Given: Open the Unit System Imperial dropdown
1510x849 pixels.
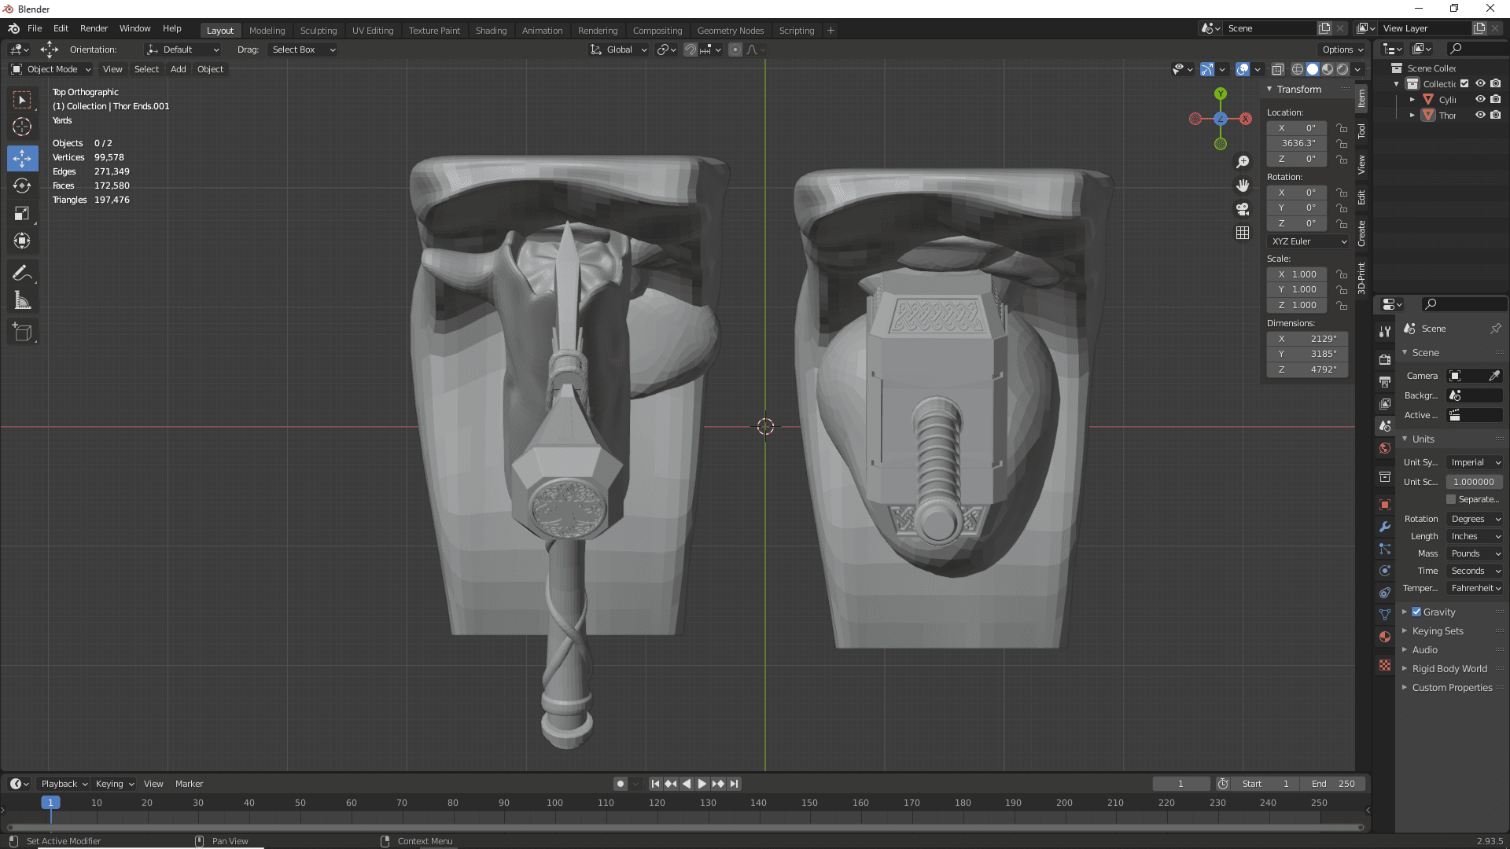Looking at the screenshot, I should pos(1475,462).
